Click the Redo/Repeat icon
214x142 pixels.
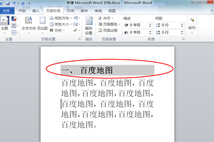(23, 3)
